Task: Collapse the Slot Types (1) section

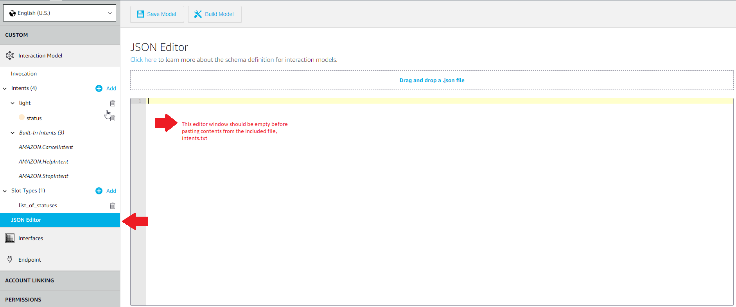Action: pos(5,191)
